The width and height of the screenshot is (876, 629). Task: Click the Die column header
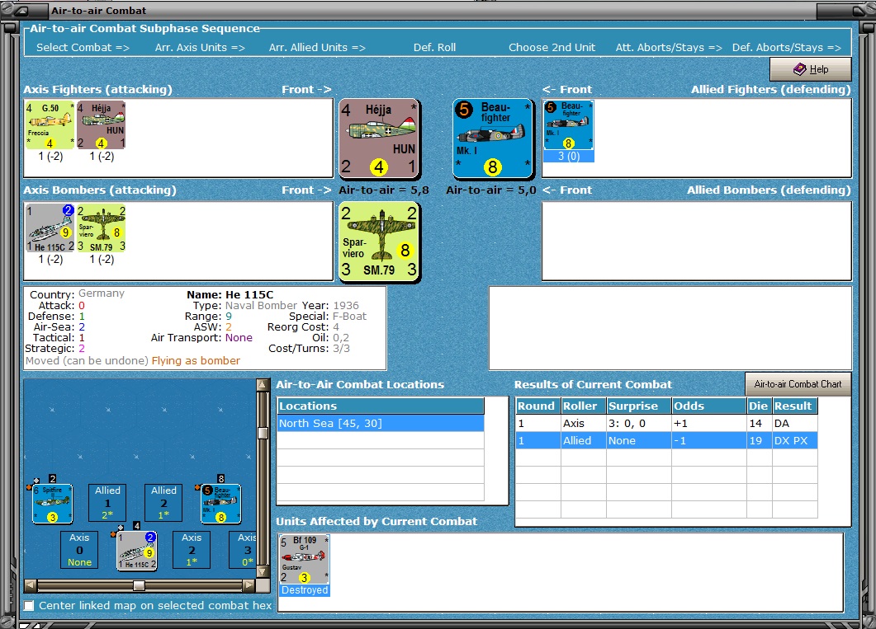[760, 406]
